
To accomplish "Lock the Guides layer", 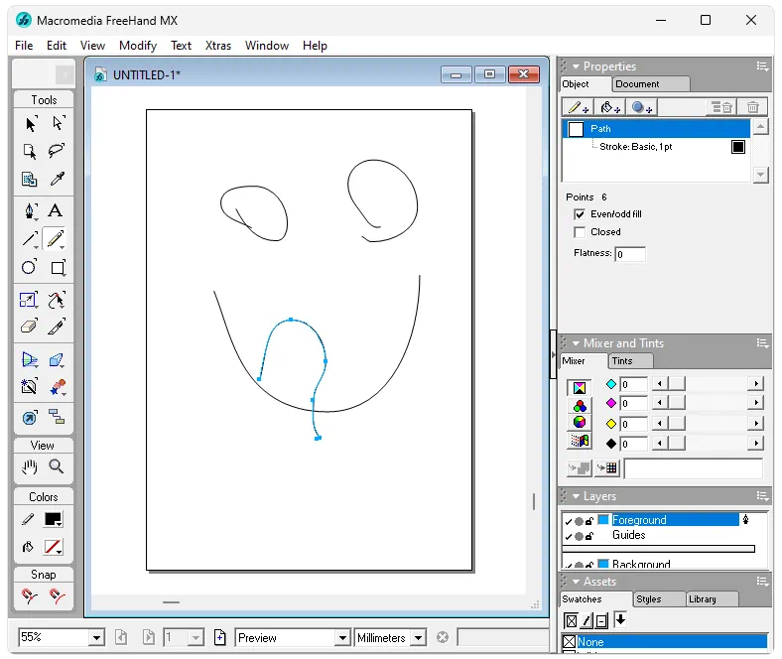I will tap(589, 536).
